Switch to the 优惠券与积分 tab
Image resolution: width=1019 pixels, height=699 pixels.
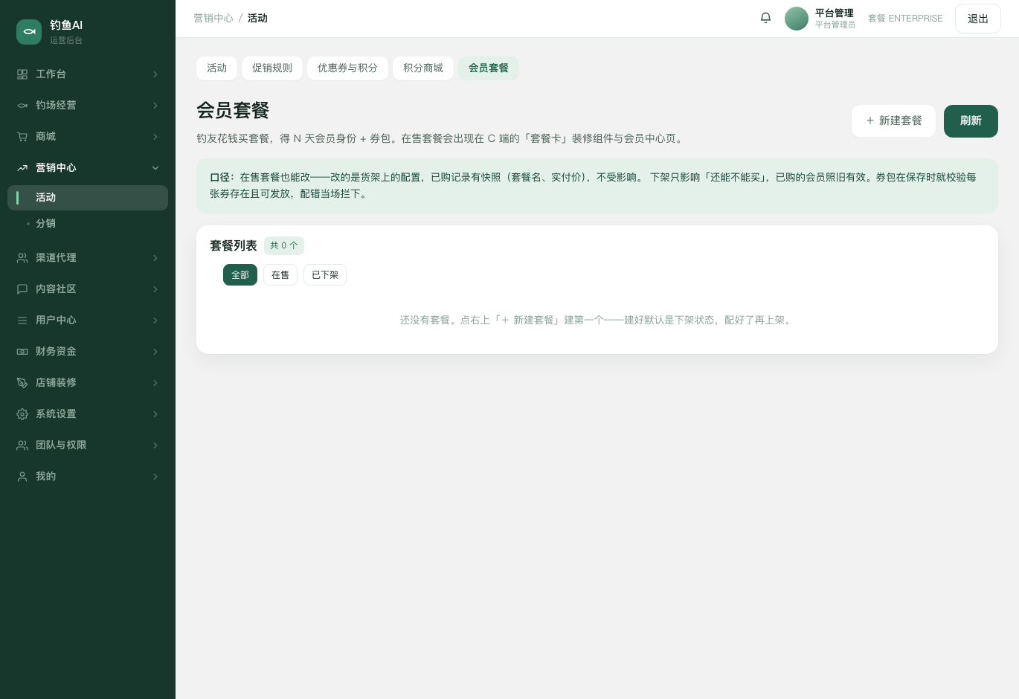347,68
